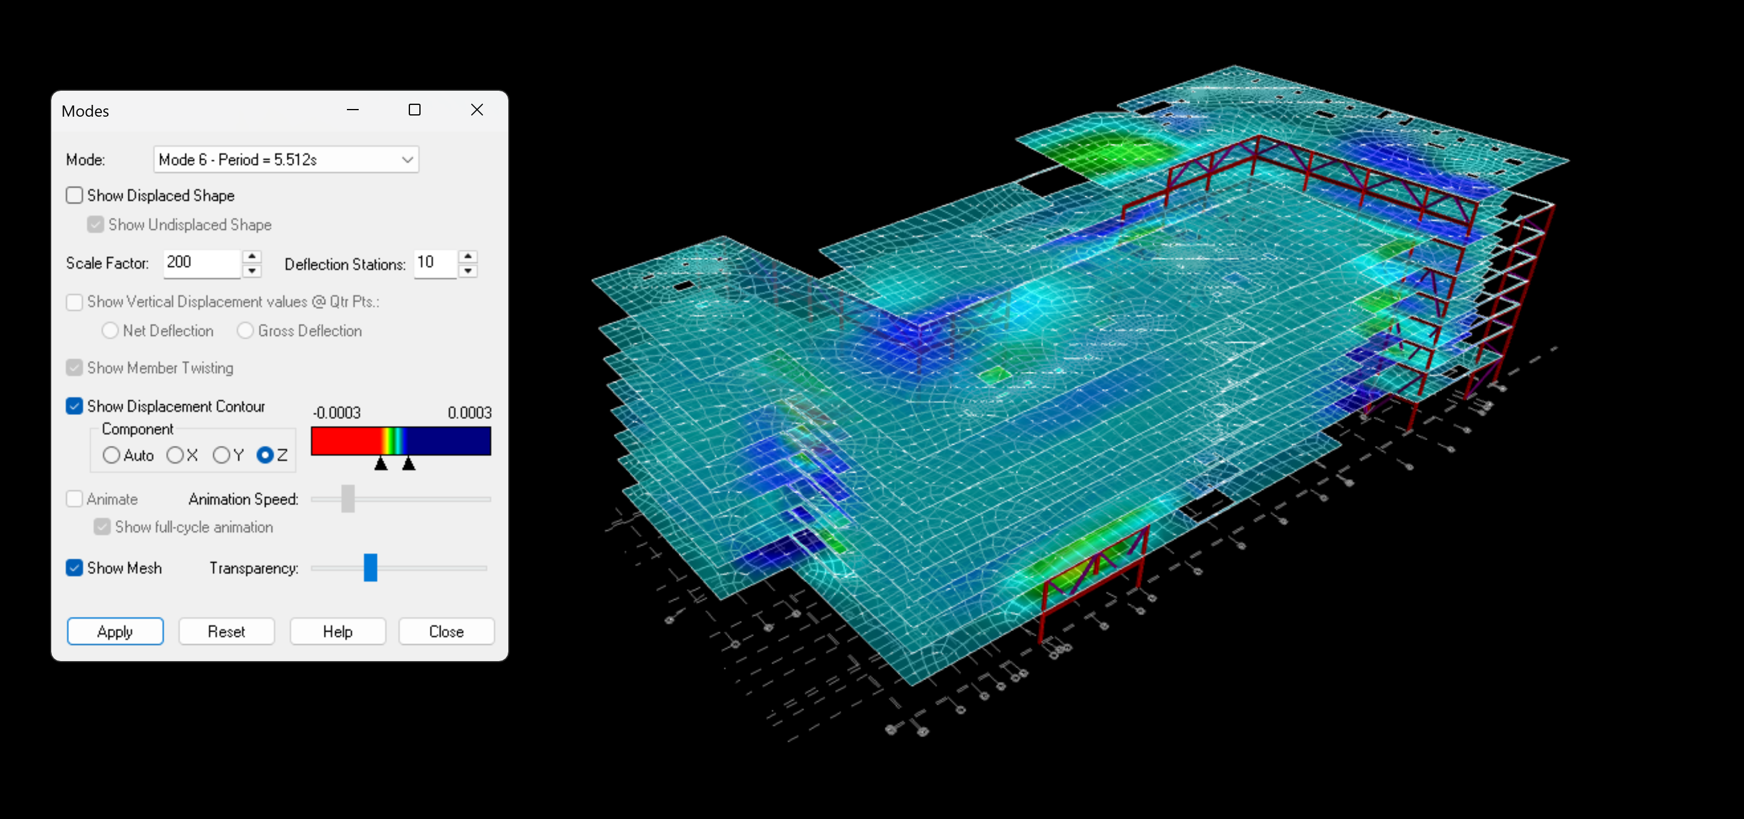
Task: Open Help for the Modes dialog
Action: (x=338, y=632)
